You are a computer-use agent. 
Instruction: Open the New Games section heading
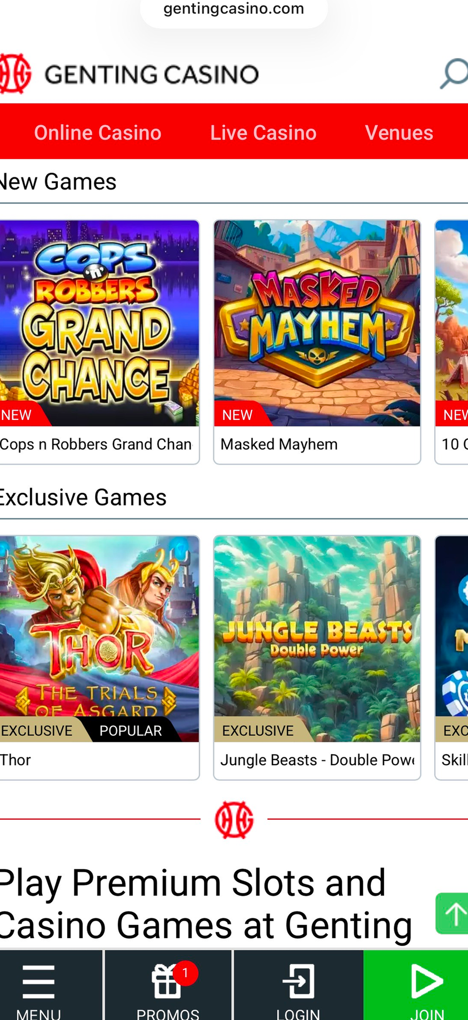[58, 182]
